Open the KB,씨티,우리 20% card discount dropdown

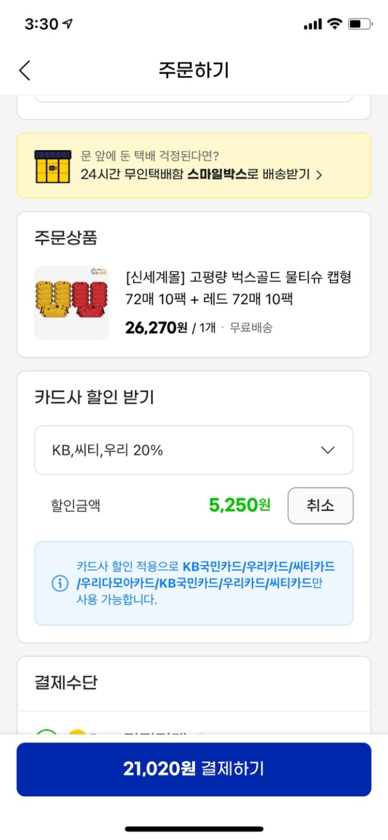194,450
